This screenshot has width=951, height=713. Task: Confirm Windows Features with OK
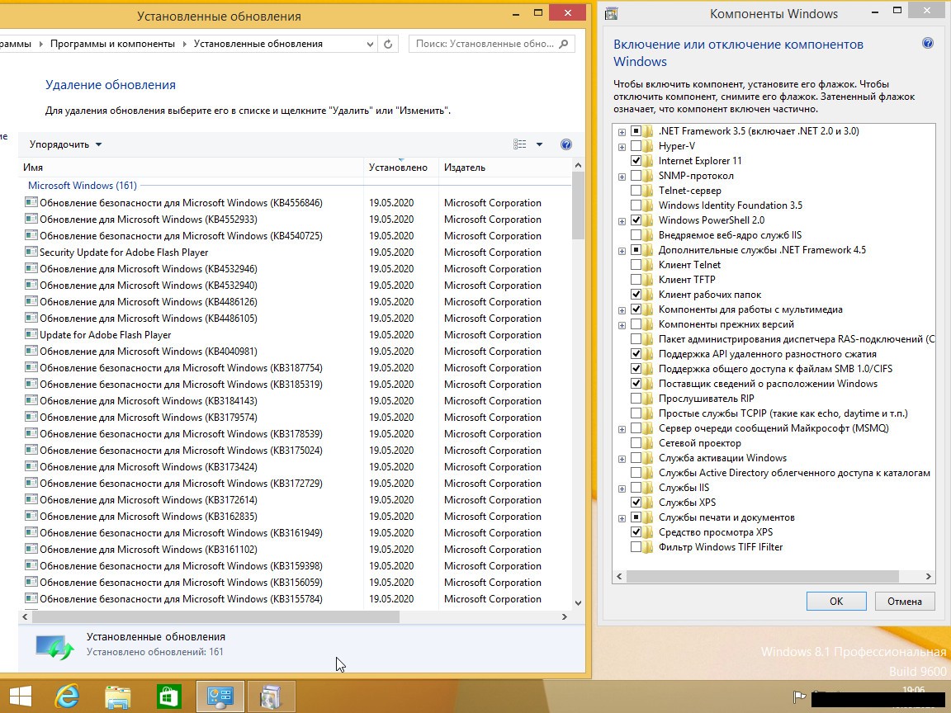click(836, 602)
